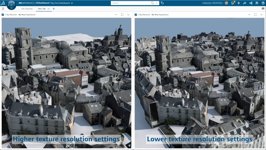Click the church tower in right 3D view

tap(163, 53)
